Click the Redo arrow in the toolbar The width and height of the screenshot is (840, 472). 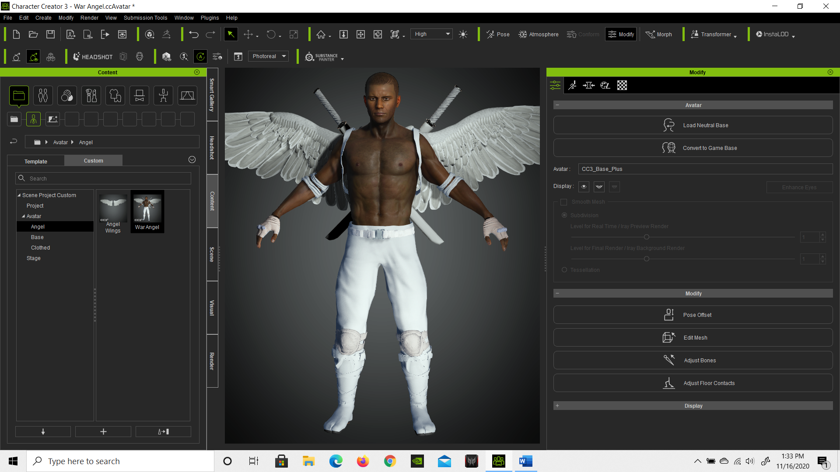[x=210, y=35]
